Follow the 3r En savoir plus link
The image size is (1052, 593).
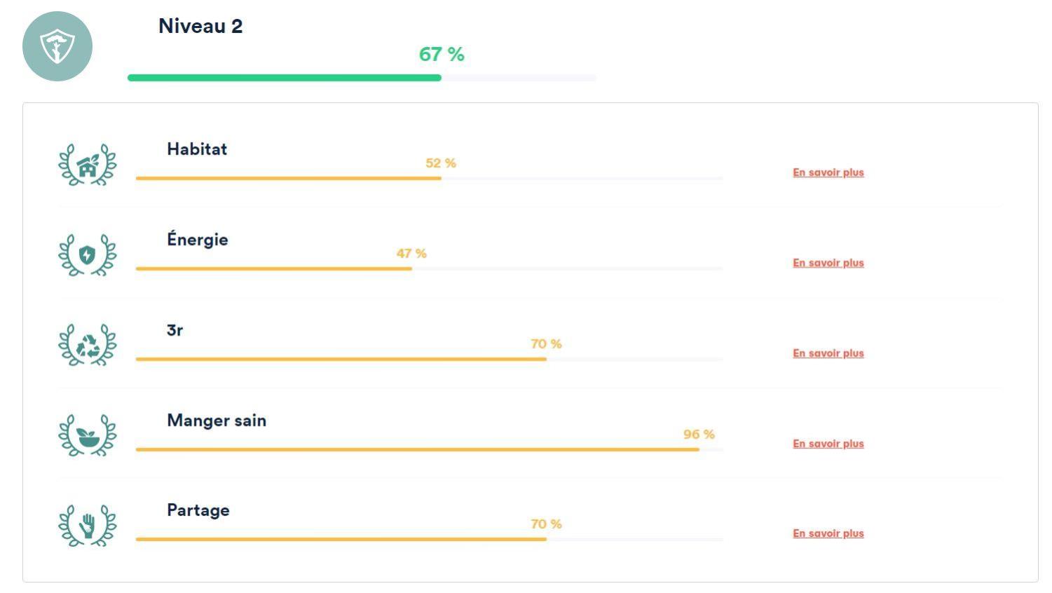(828, 353)
